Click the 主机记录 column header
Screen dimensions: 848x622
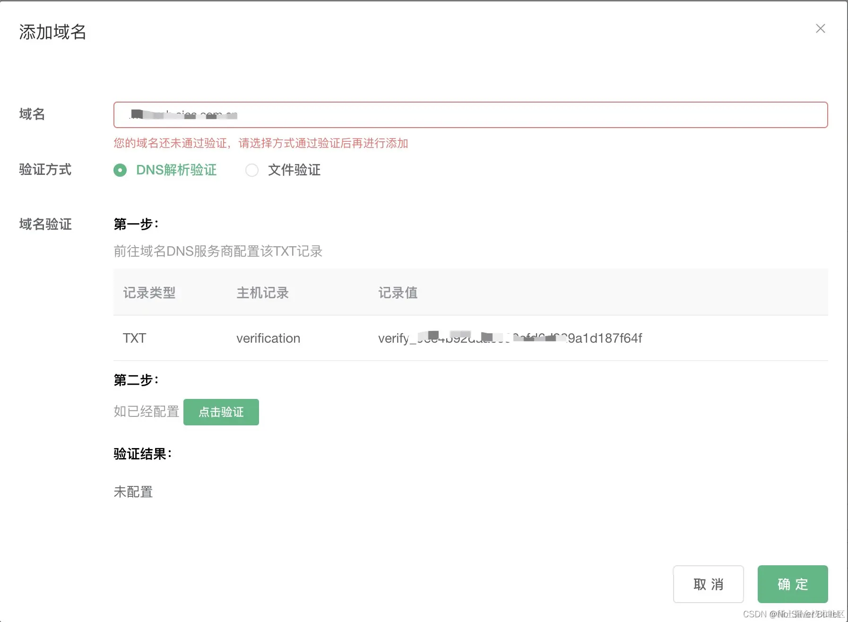(262, 293)
